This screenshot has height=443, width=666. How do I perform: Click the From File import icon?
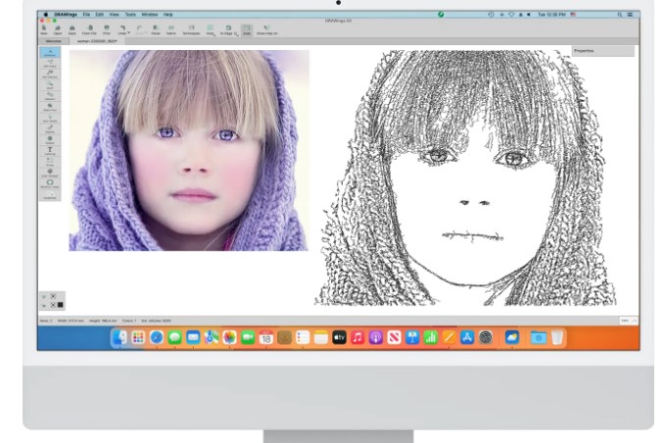(x=89, y=29)
